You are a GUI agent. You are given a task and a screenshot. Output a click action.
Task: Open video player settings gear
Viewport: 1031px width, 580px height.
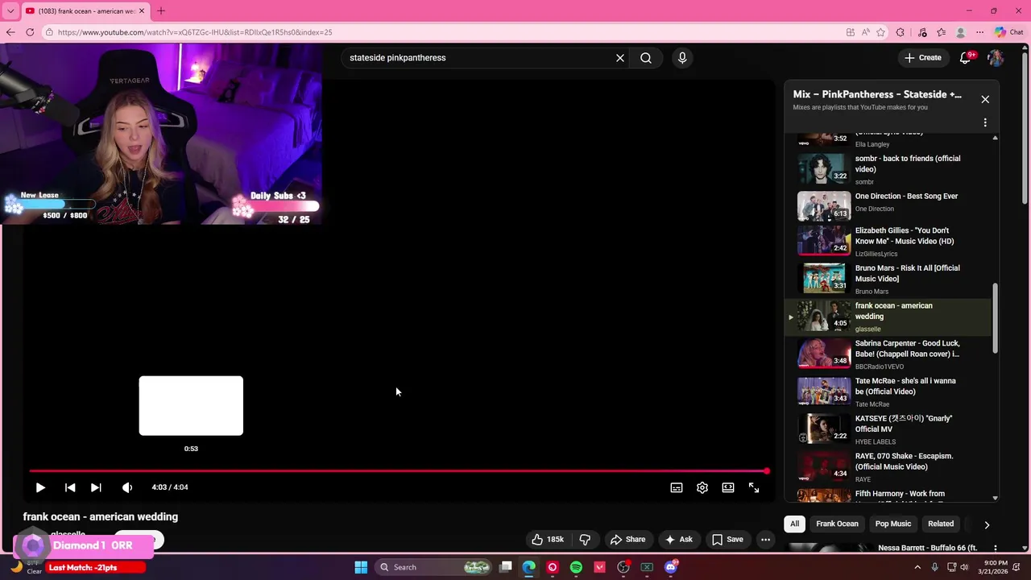[702, 487]
